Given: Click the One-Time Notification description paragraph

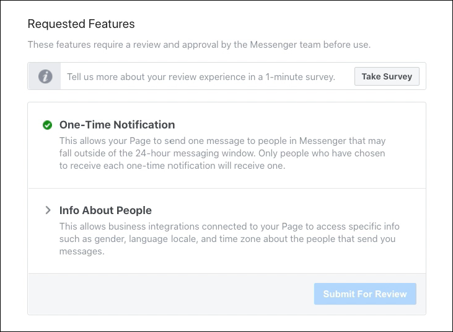Looking at the screenshot, I should click(x=222, y=153).
